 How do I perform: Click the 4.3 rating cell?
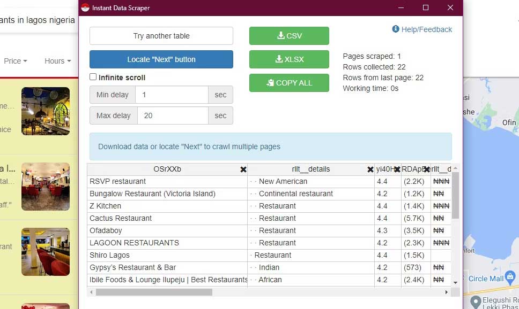click(388, 231)
